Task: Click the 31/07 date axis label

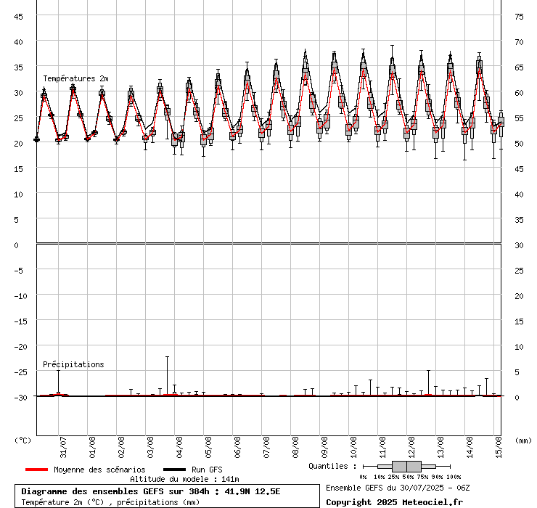Action: pos(63,447)
